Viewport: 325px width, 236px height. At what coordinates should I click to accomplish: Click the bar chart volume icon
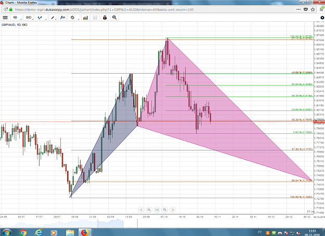tap(85, 18)
